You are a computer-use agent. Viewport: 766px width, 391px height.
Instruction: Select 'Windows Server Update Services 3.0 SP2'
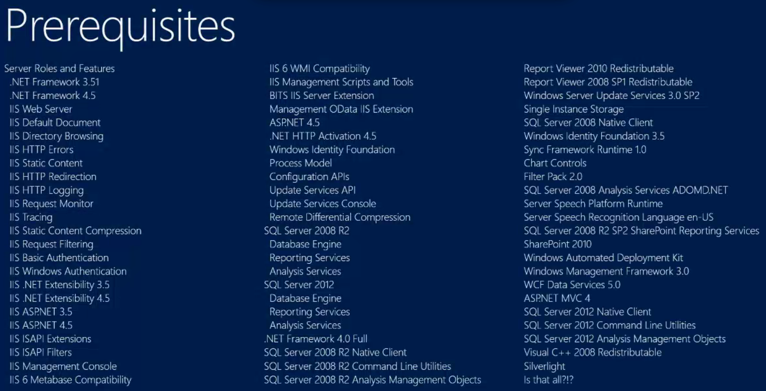(x=612, y=96)
